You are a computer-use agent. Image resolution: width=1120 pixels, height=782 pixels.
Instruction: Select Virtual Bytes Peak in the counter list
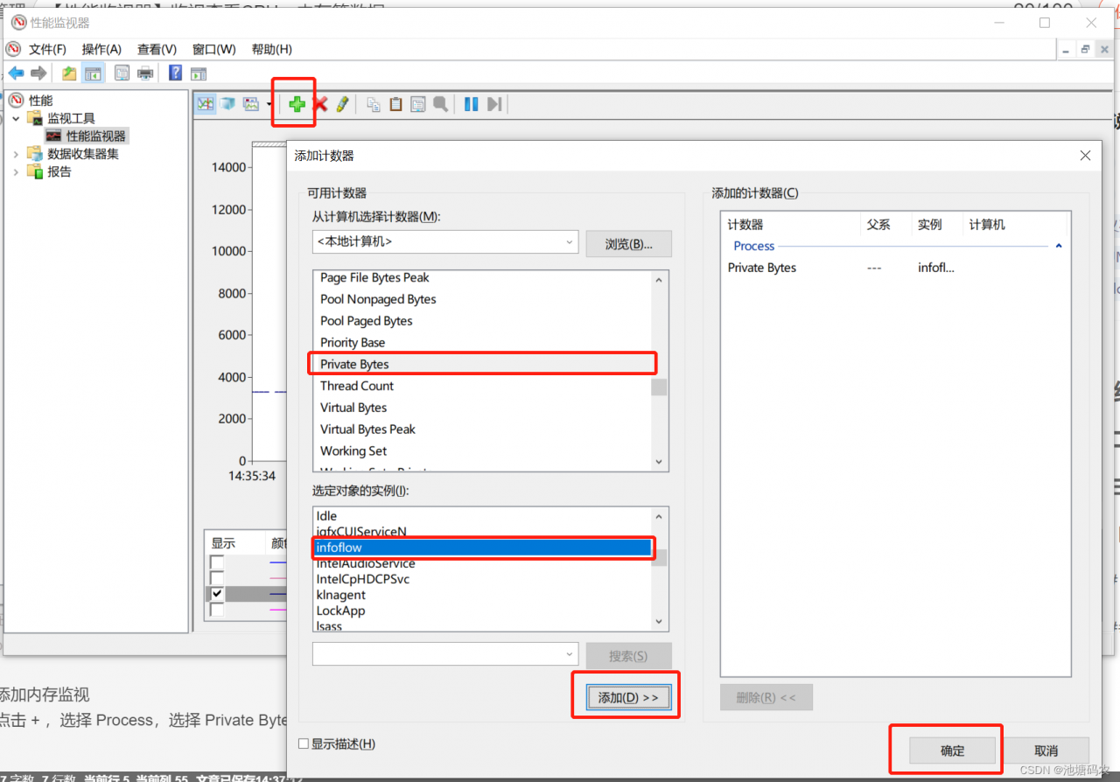(x=482, y=429)
